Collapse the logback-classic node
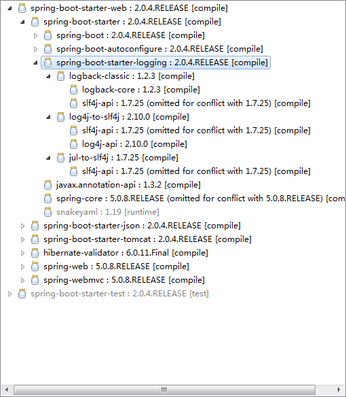Image resolution: width=346 pixels, height=397 pixels. 48,76
